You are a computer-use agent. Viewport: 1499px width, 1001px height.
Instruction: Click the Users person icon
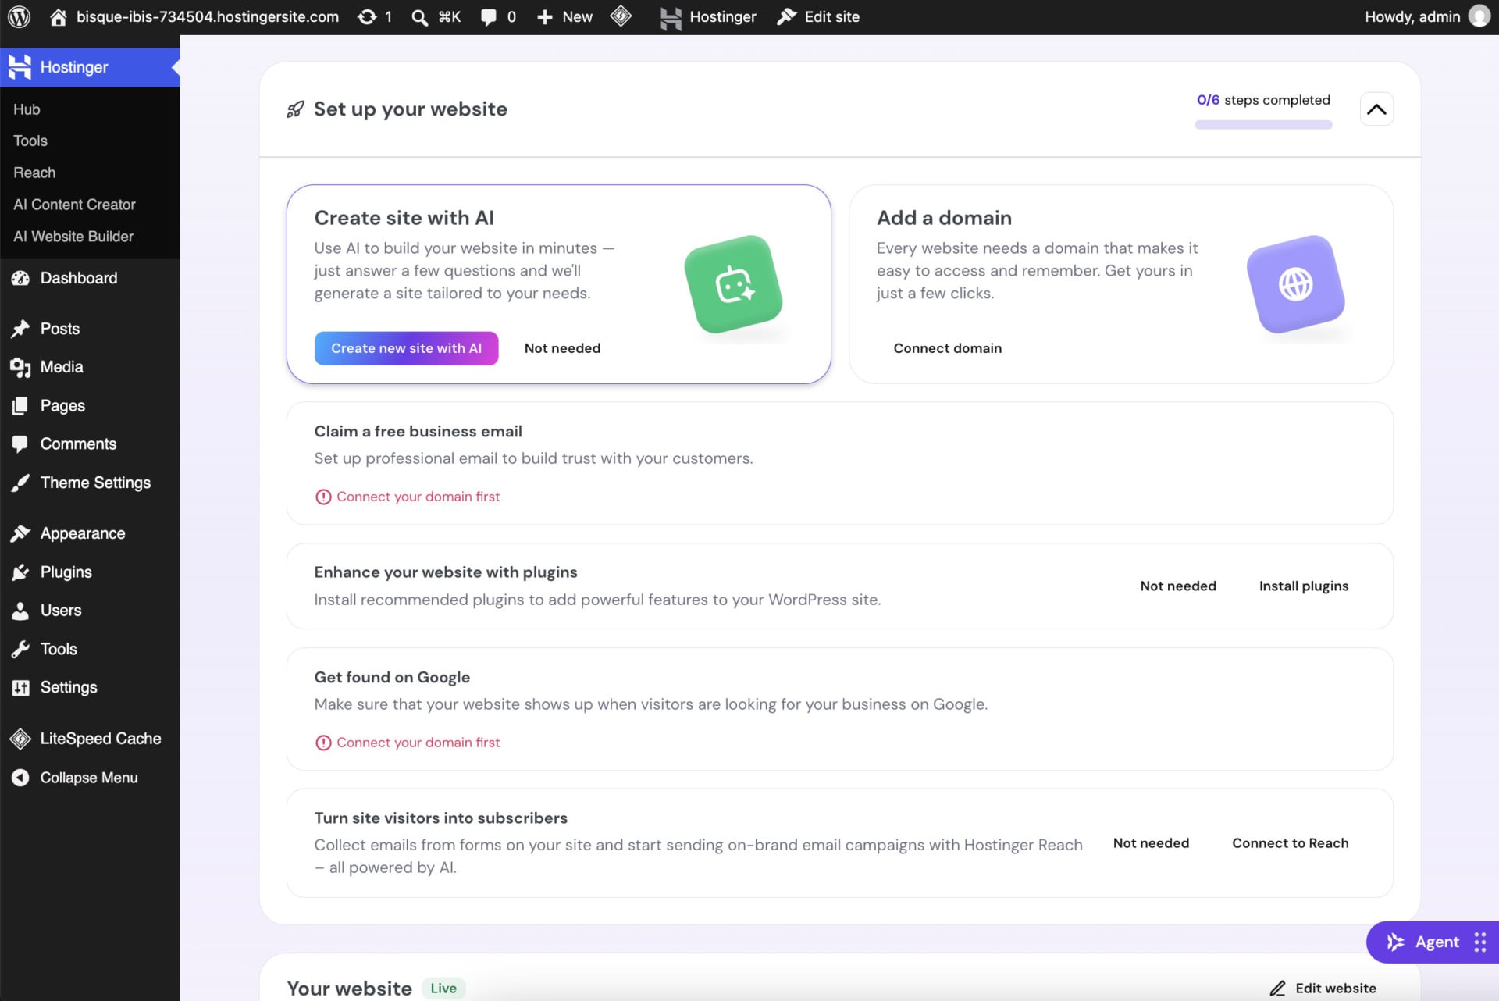click(x=20, y=611)
